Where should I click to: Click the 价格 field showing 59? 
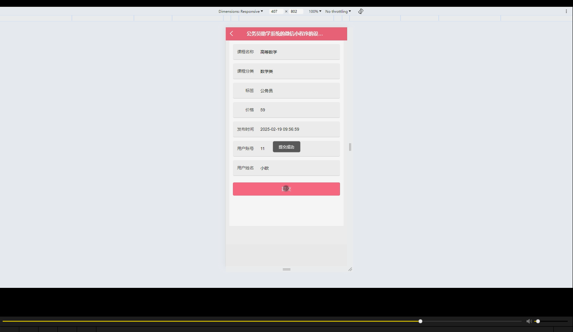tap(286, 110)
